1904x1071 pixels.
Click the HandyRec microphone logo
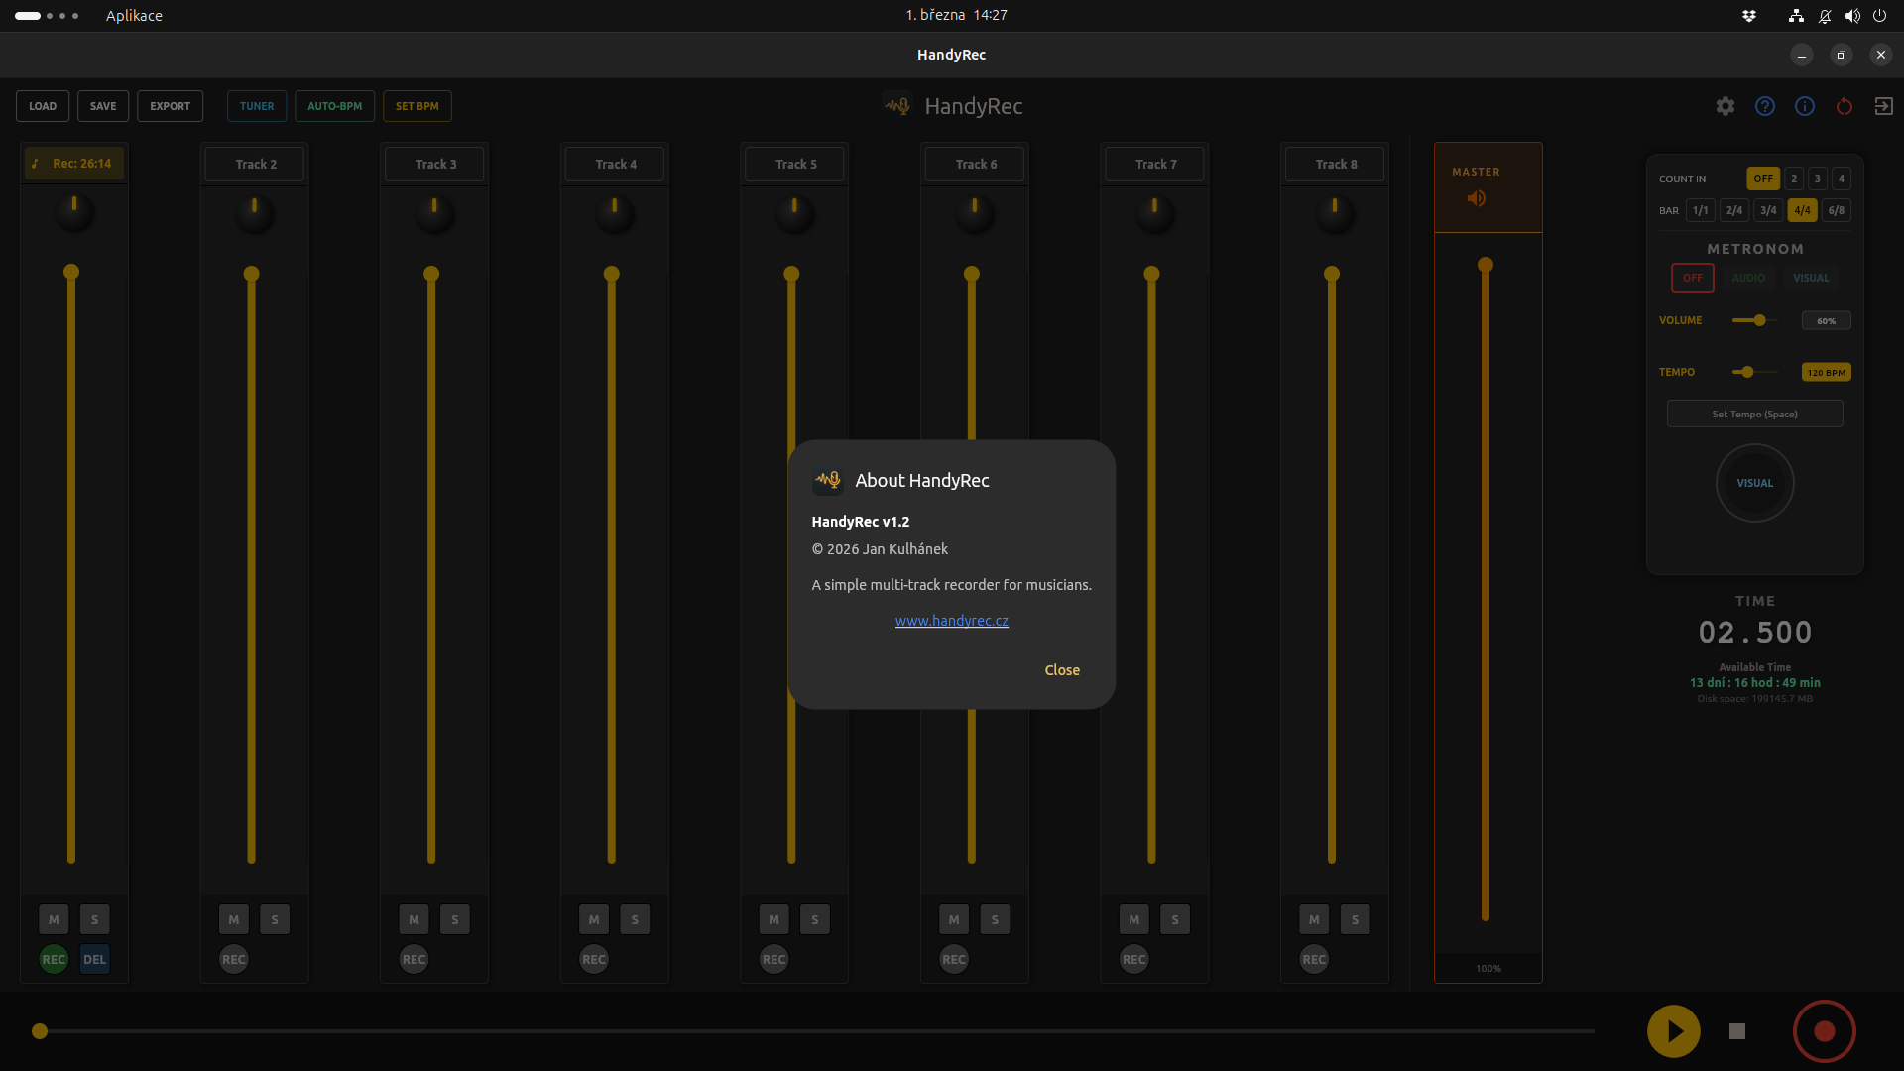(x=895, y=105)
